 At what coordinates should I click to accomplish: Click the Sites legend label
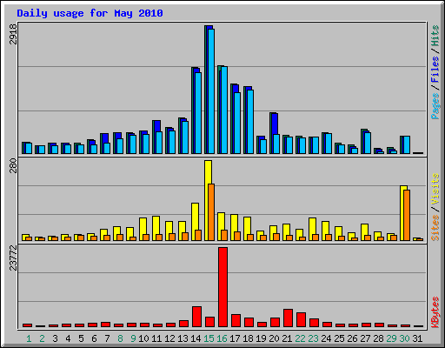point(435,228)
